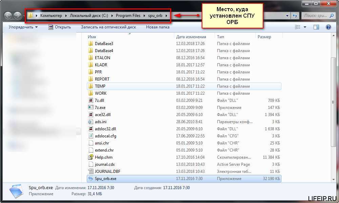Select the JOURNAL.DBF file icon
The image size is (339, 203).
(x=91, y=172)
